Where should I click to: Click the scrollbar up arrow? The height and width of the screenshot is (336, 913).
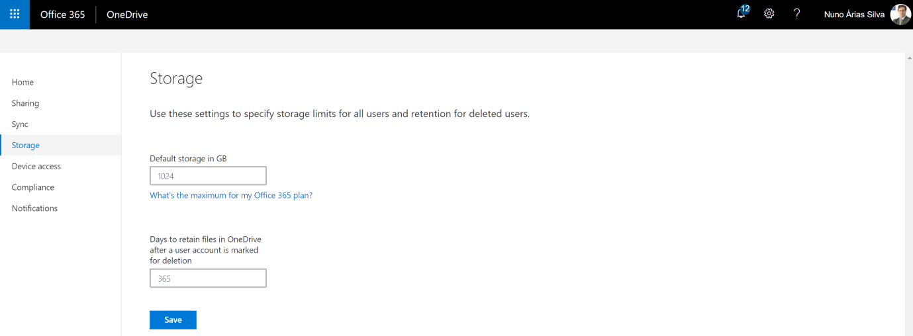point(909,58)
